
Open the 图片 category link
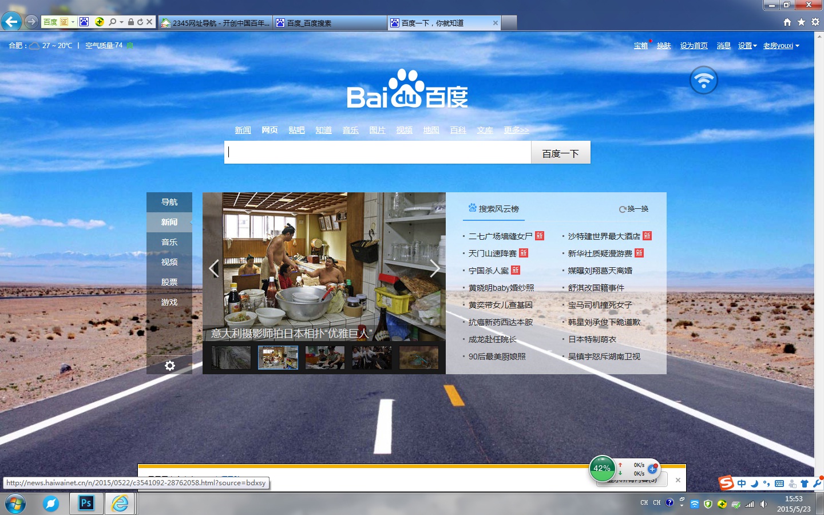(x=377, y=130)
